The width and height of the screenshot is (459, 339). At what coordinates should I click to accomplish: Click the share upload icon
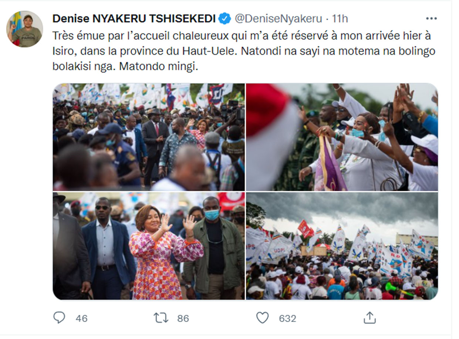pyautogui.click(x=369, y=318)
